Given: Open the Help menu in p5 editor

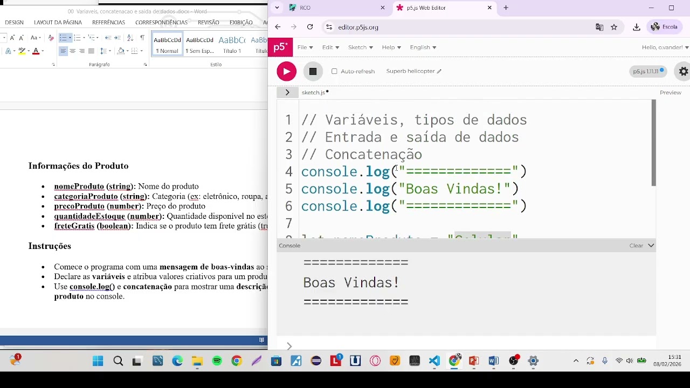Looking at the screenshot, I should [391, 47].
